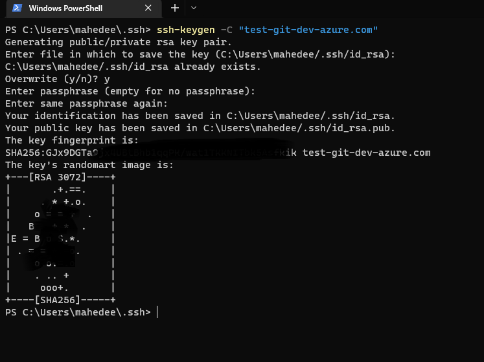Click the SHA256 fingerprint prefix text

[51, 153]
